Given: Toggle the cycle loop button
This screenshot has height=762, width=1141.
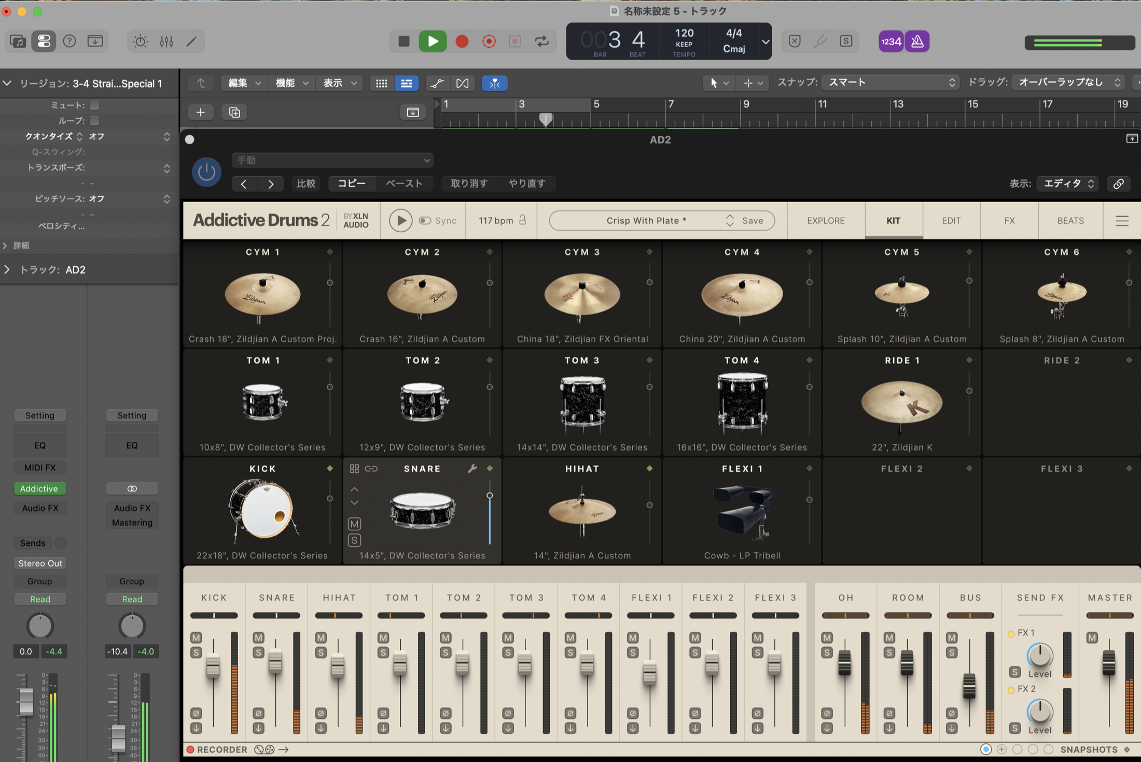Looking at the screenshot, I should pyautogui.click(x=542, y=41).
